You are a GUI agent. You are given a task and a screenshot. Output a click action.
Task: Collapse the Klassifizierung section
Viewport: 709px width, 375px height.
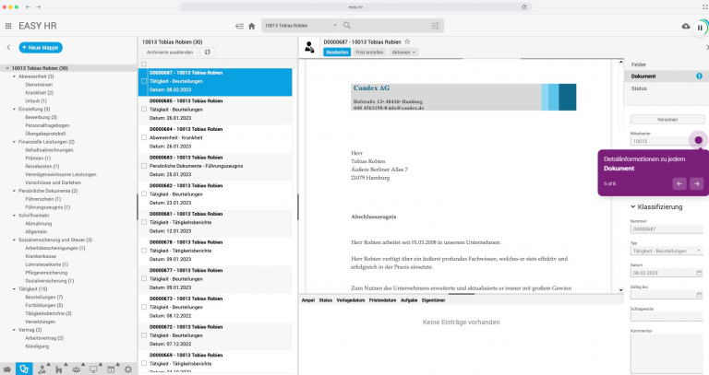633,206
